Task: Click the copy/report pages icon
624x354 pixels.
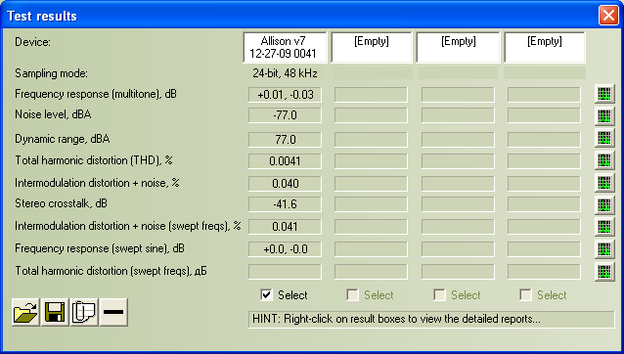Action: [84, 312]
